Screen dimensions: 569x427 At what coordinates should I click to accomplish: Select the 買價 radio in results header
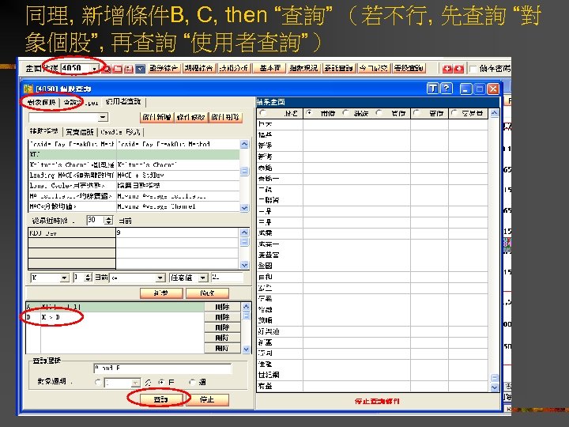coord(379,113)
